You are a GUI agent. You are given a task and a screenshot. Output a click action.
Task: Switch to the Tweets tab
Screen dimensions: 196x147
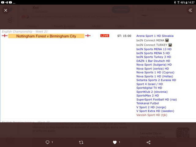pos(32,26)
